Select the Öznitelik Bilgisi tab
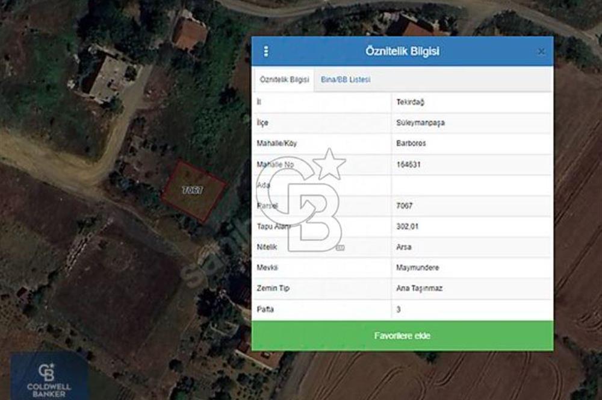The image size is (602, 400). tap(284, 80)
